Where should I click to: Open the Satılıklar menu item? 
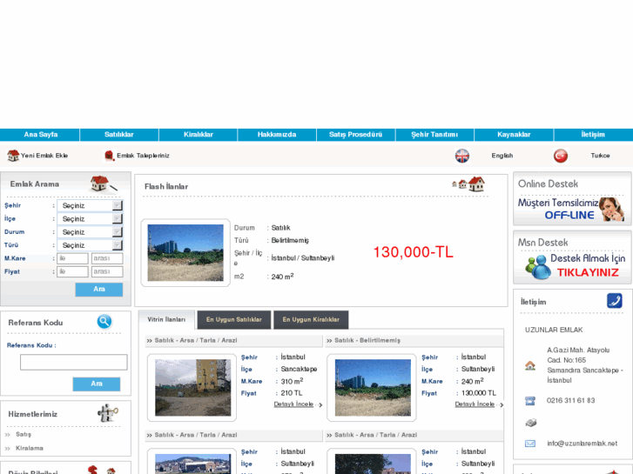(119, 135)
